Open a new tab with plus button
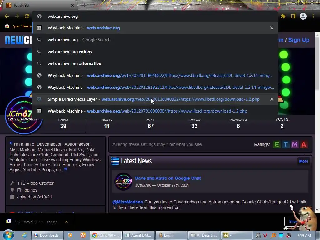 tap(84, 5)
